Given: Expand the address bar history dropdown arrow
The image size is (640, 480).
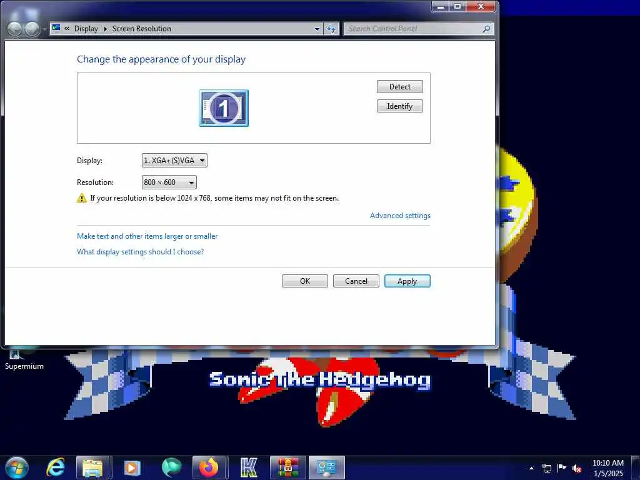Looking at the screenshot, I should [x=317, y=29].
